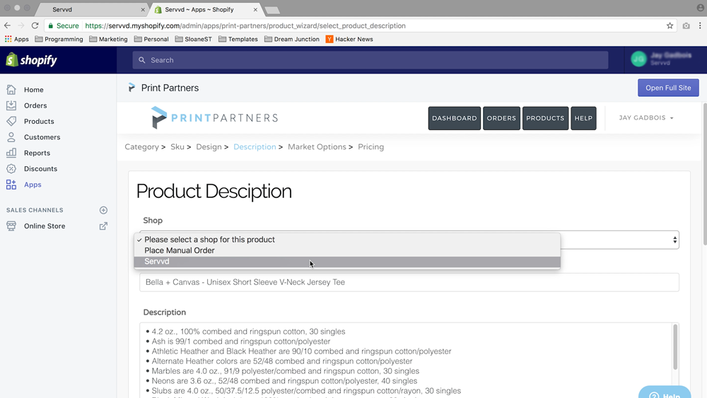707x398 pixels.
Task: Go to Print Partners Dashboard
Action: [x=454, y=118]
